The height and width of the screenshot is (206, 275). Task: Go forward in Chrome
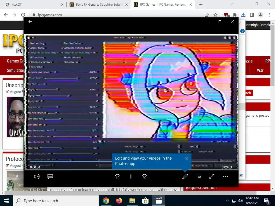[x=15, y=15]
